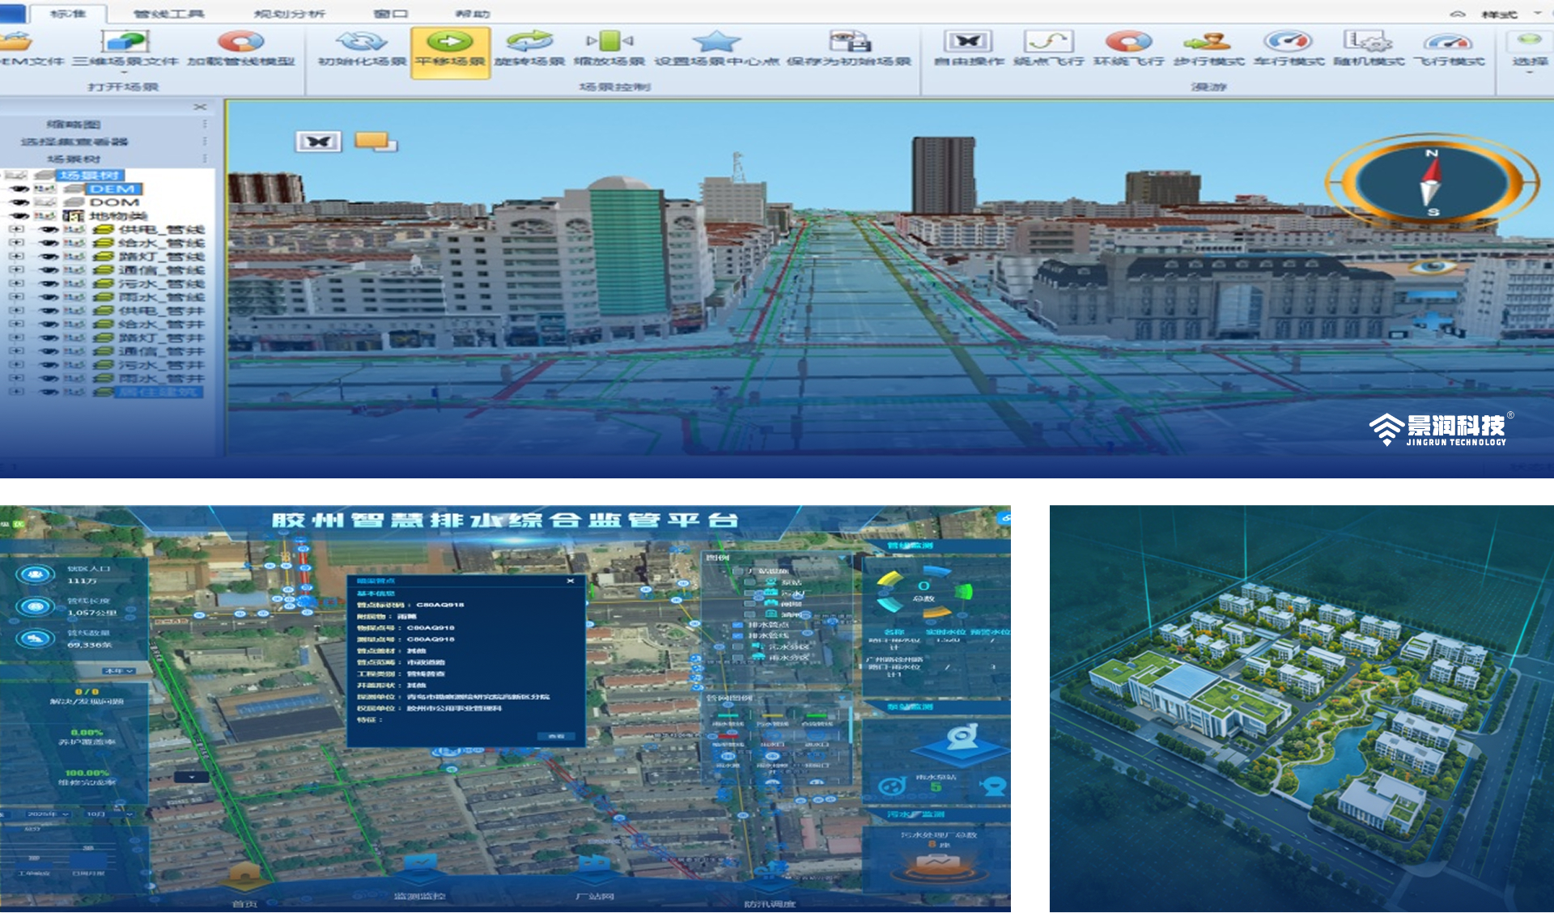
Task: Click the yellow window icon in viewport
Action: [x=376, y=142]
